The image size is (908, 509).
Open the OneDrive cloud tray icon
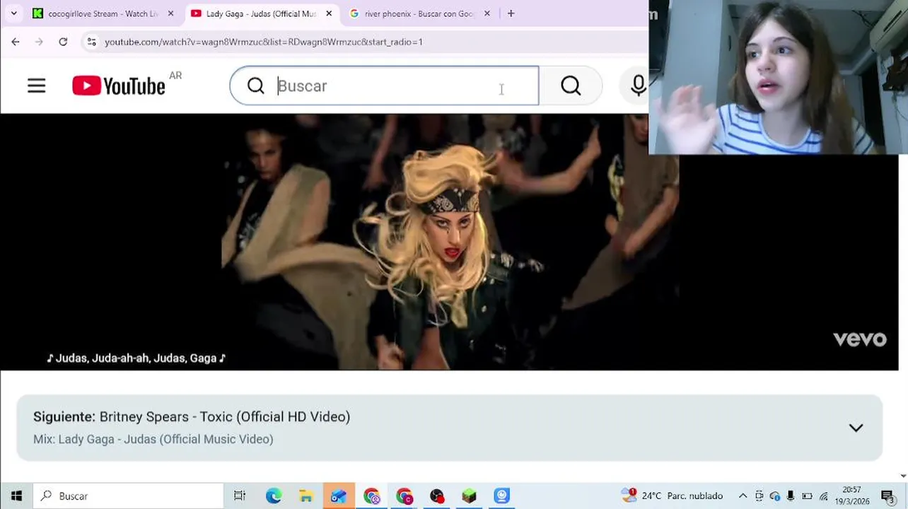click(774, 496)
